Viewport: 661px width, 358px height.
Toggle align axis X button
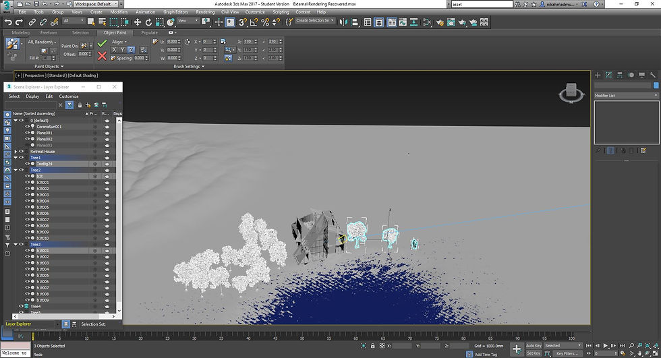[x=114, y=50]
